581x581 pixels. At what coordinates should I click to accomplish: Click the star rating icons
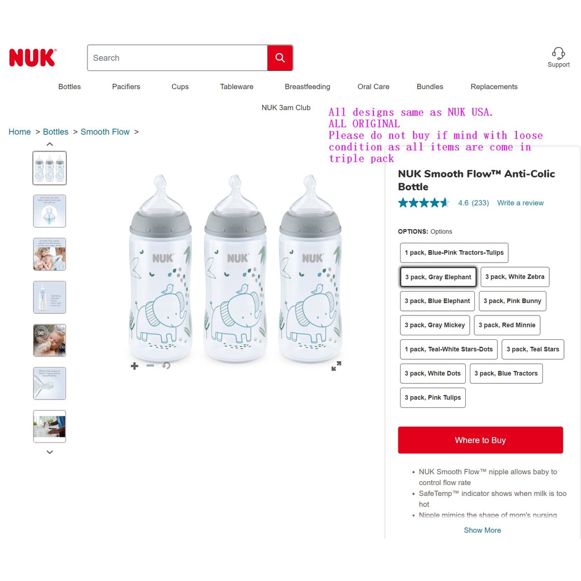tap(423, 203)
